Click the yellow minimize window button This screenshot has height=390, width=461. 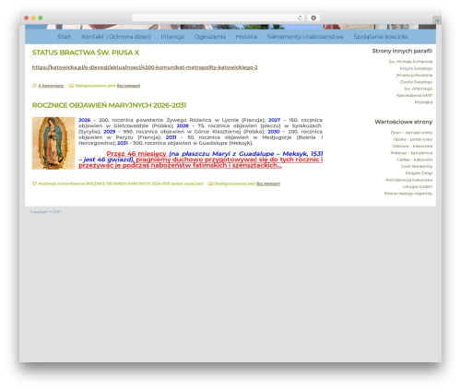(x=33, y=18)
